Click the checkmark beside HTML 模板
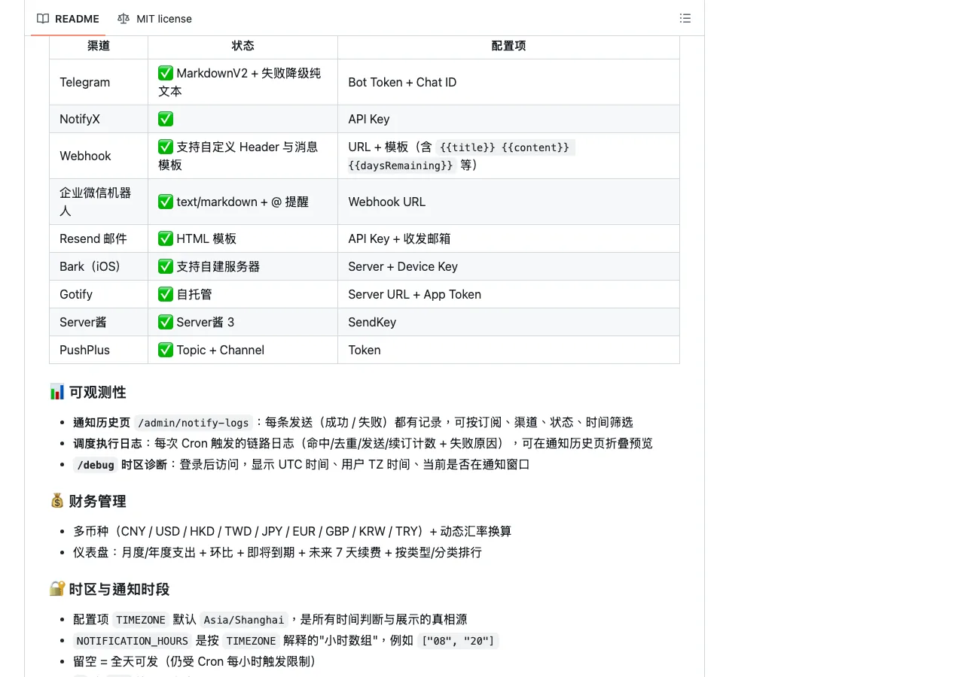The width and height of the screenshot is (964, 677). pyautogui.click(x=166, y=238)
